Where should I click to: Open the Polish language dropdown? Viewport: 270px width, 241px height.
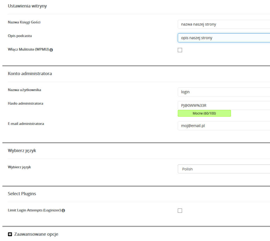(224, 169)
